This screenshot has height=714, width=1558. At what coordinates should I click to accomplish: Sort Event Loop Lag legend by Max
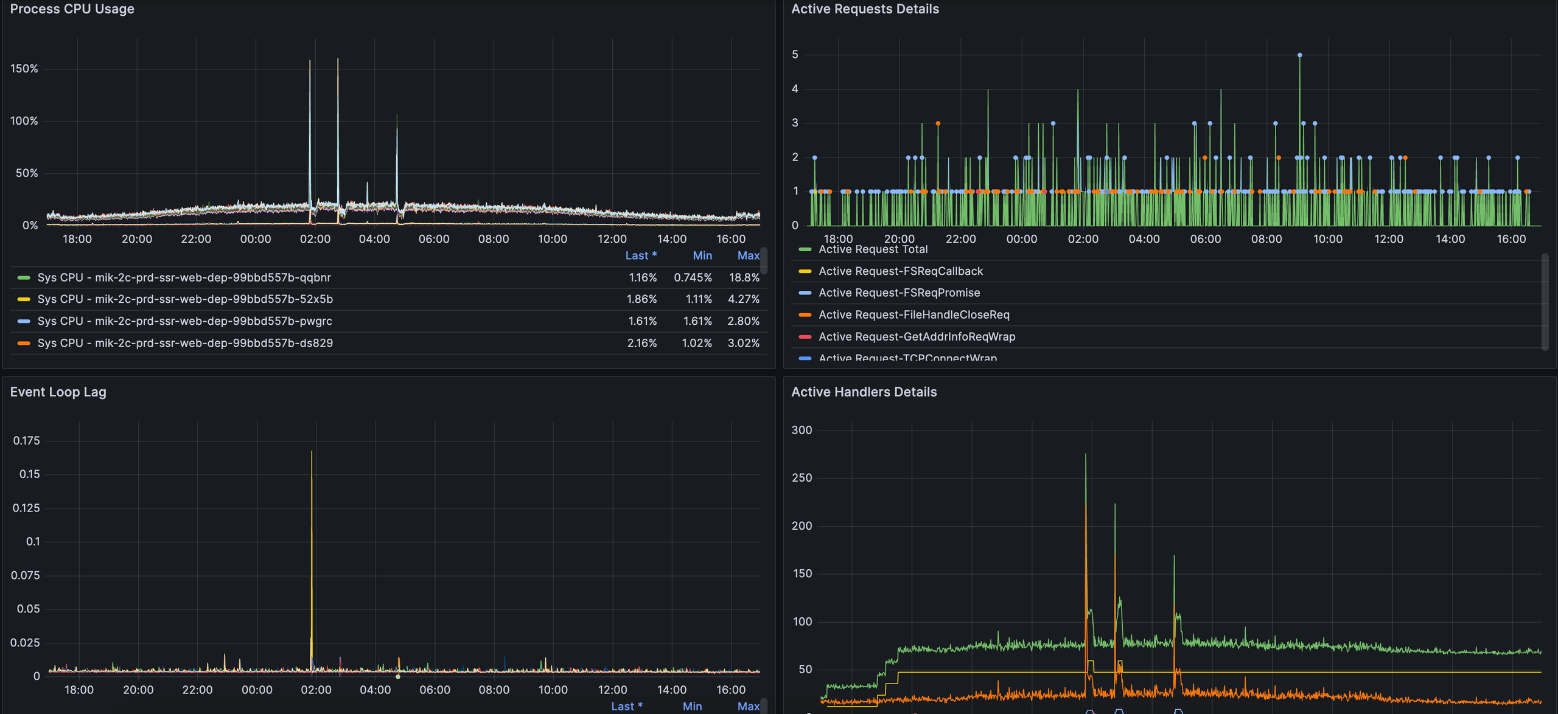tap(748, 706)
